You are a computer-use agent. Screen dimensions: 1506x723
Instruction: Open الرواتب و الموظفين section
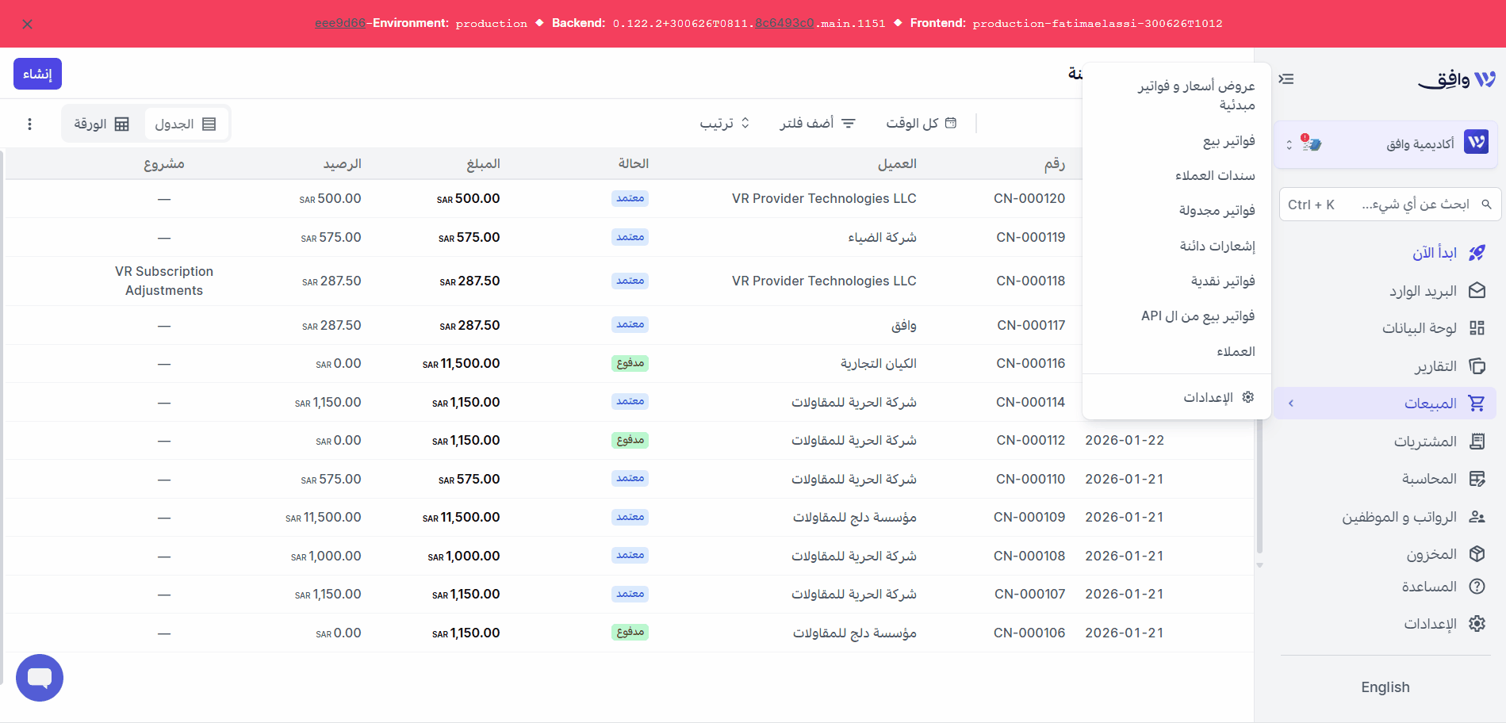(x=1413, y=517)
